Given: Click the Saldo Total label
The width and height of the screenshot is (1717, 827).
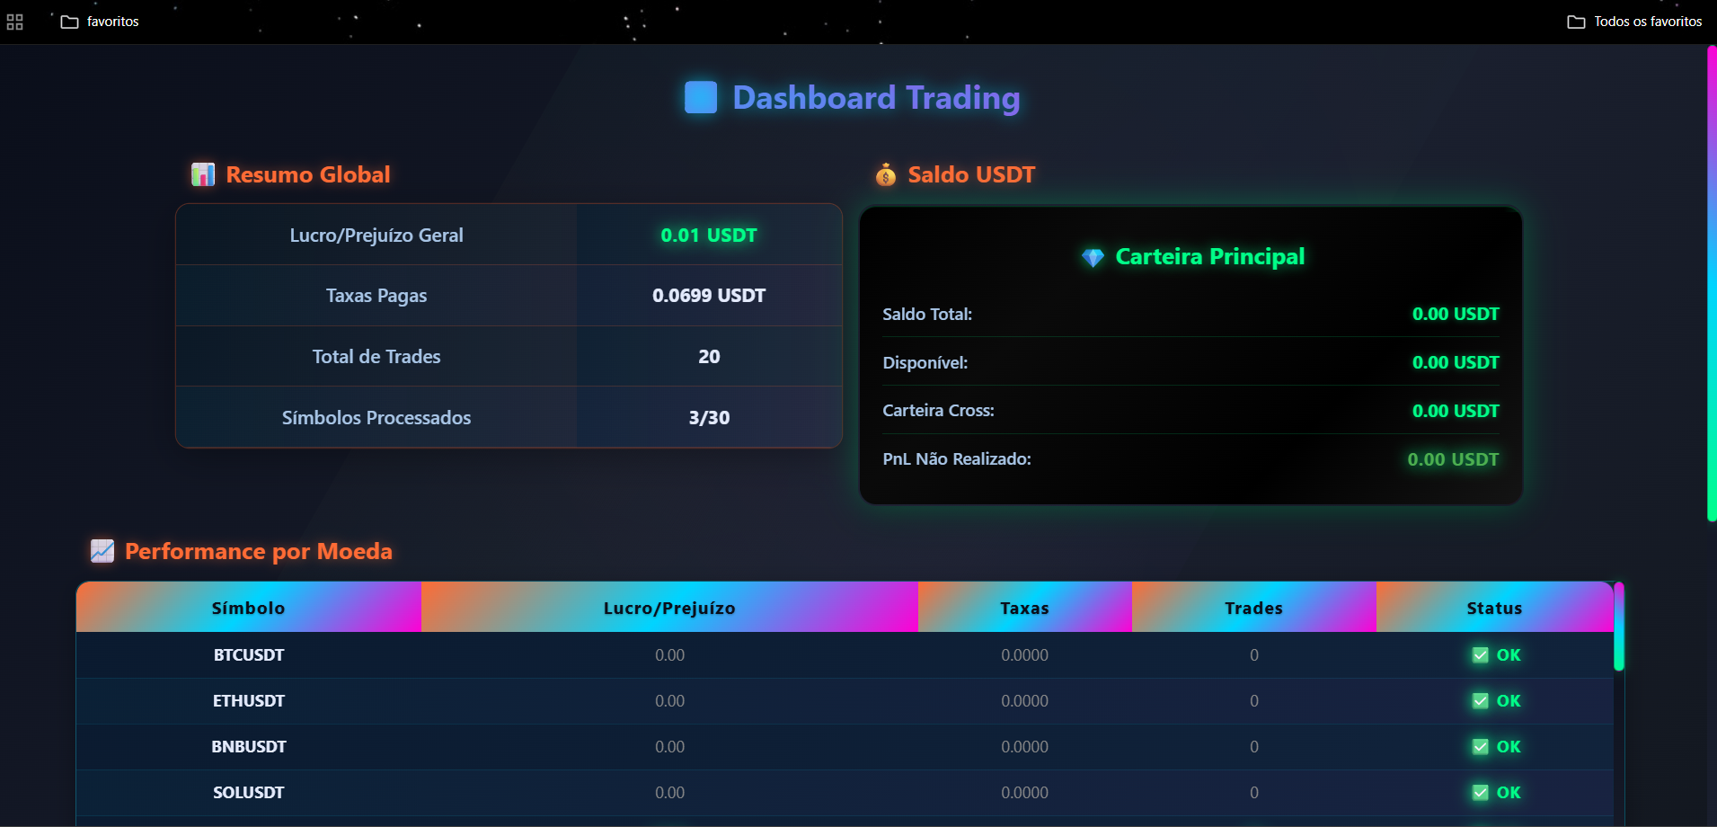Looking at the screenshot, I should click(927, 315).
